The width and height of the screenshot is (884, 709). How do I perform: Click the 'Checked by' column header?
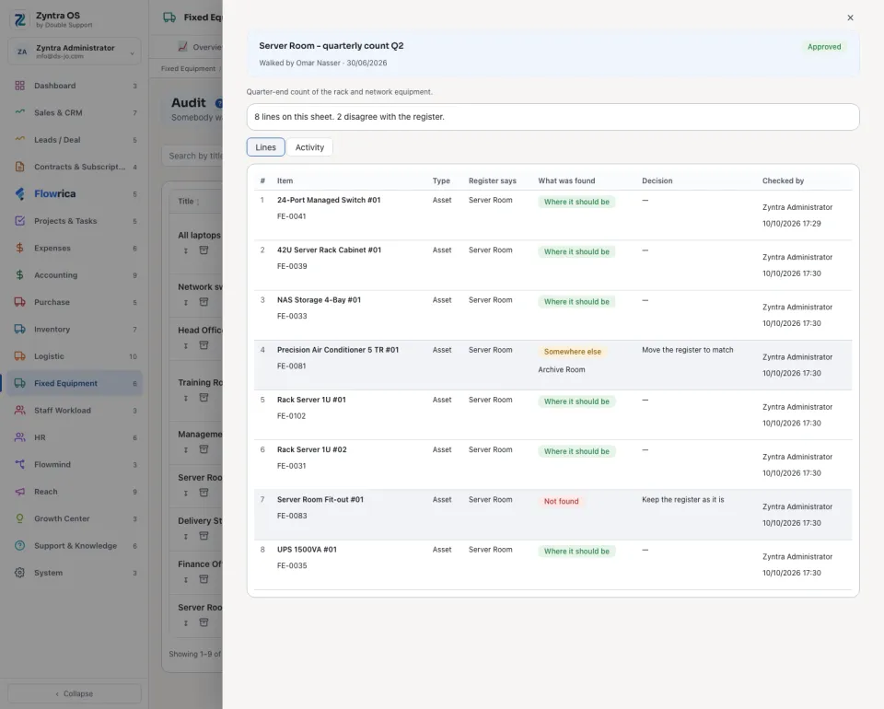click(x=783, y=180)
